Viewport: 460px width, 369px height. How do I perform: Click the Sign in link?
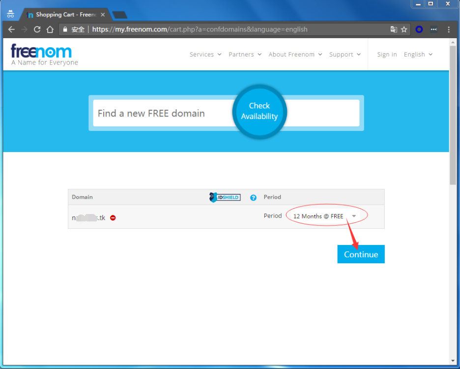click(387, 54)
